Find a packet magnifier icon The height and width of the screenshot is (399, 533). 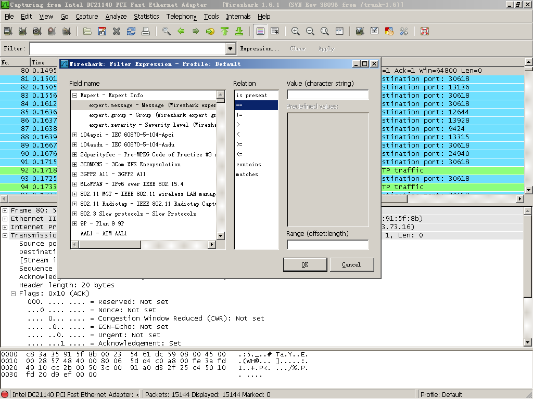[167, 32]
